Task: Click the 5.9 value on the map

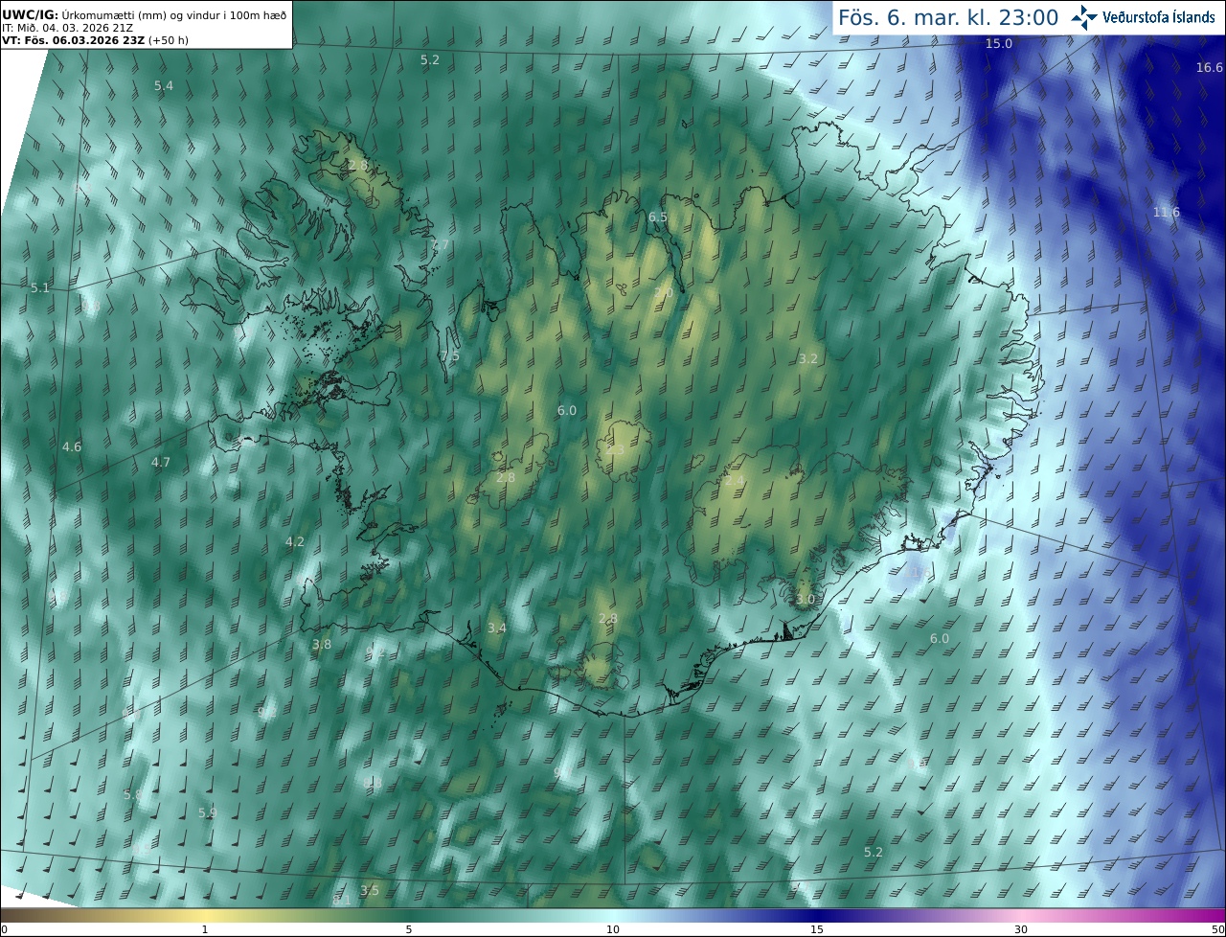Action: [208, 812]
